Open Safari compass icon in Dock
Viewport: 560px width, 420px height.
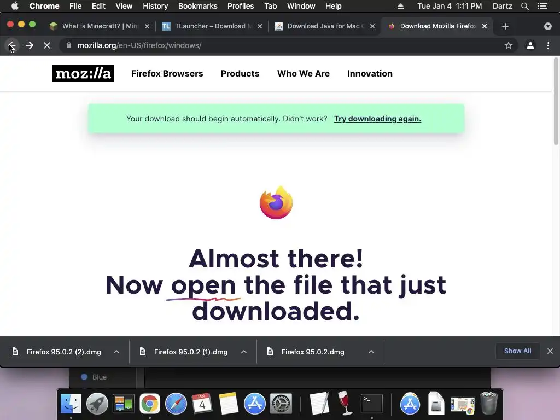[x=176, y=404]
